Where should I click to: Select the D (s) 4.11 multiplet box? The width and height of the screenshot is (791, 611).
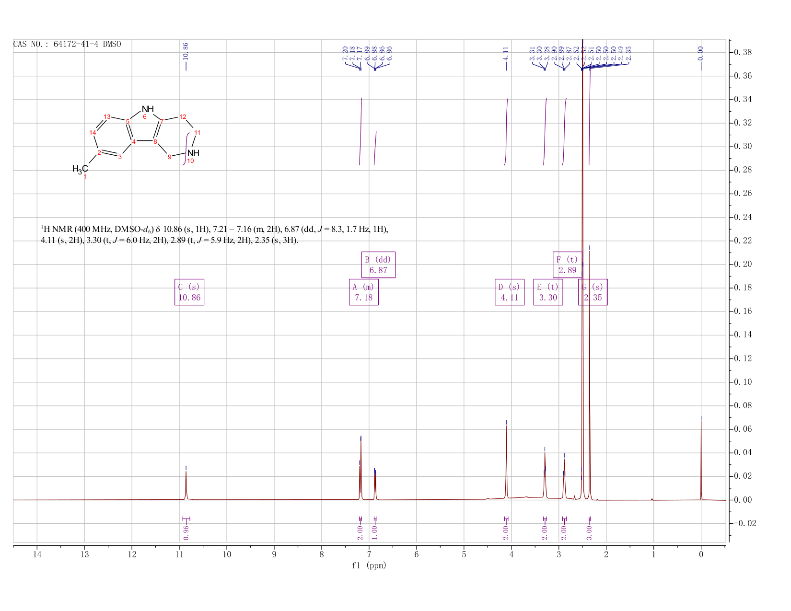(x=510, y=292)
